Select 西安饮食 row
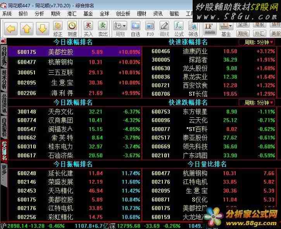This screenshot has width=281, height=229. click(210, 86)
